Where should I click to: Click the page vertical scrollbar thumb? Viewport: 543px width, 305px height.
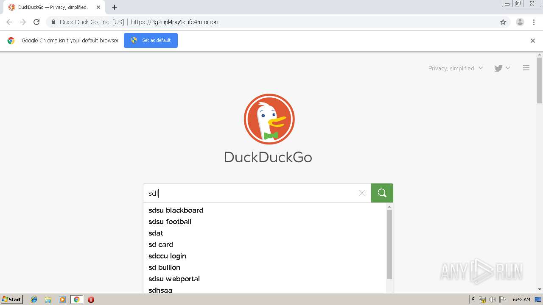click(540, 80)
